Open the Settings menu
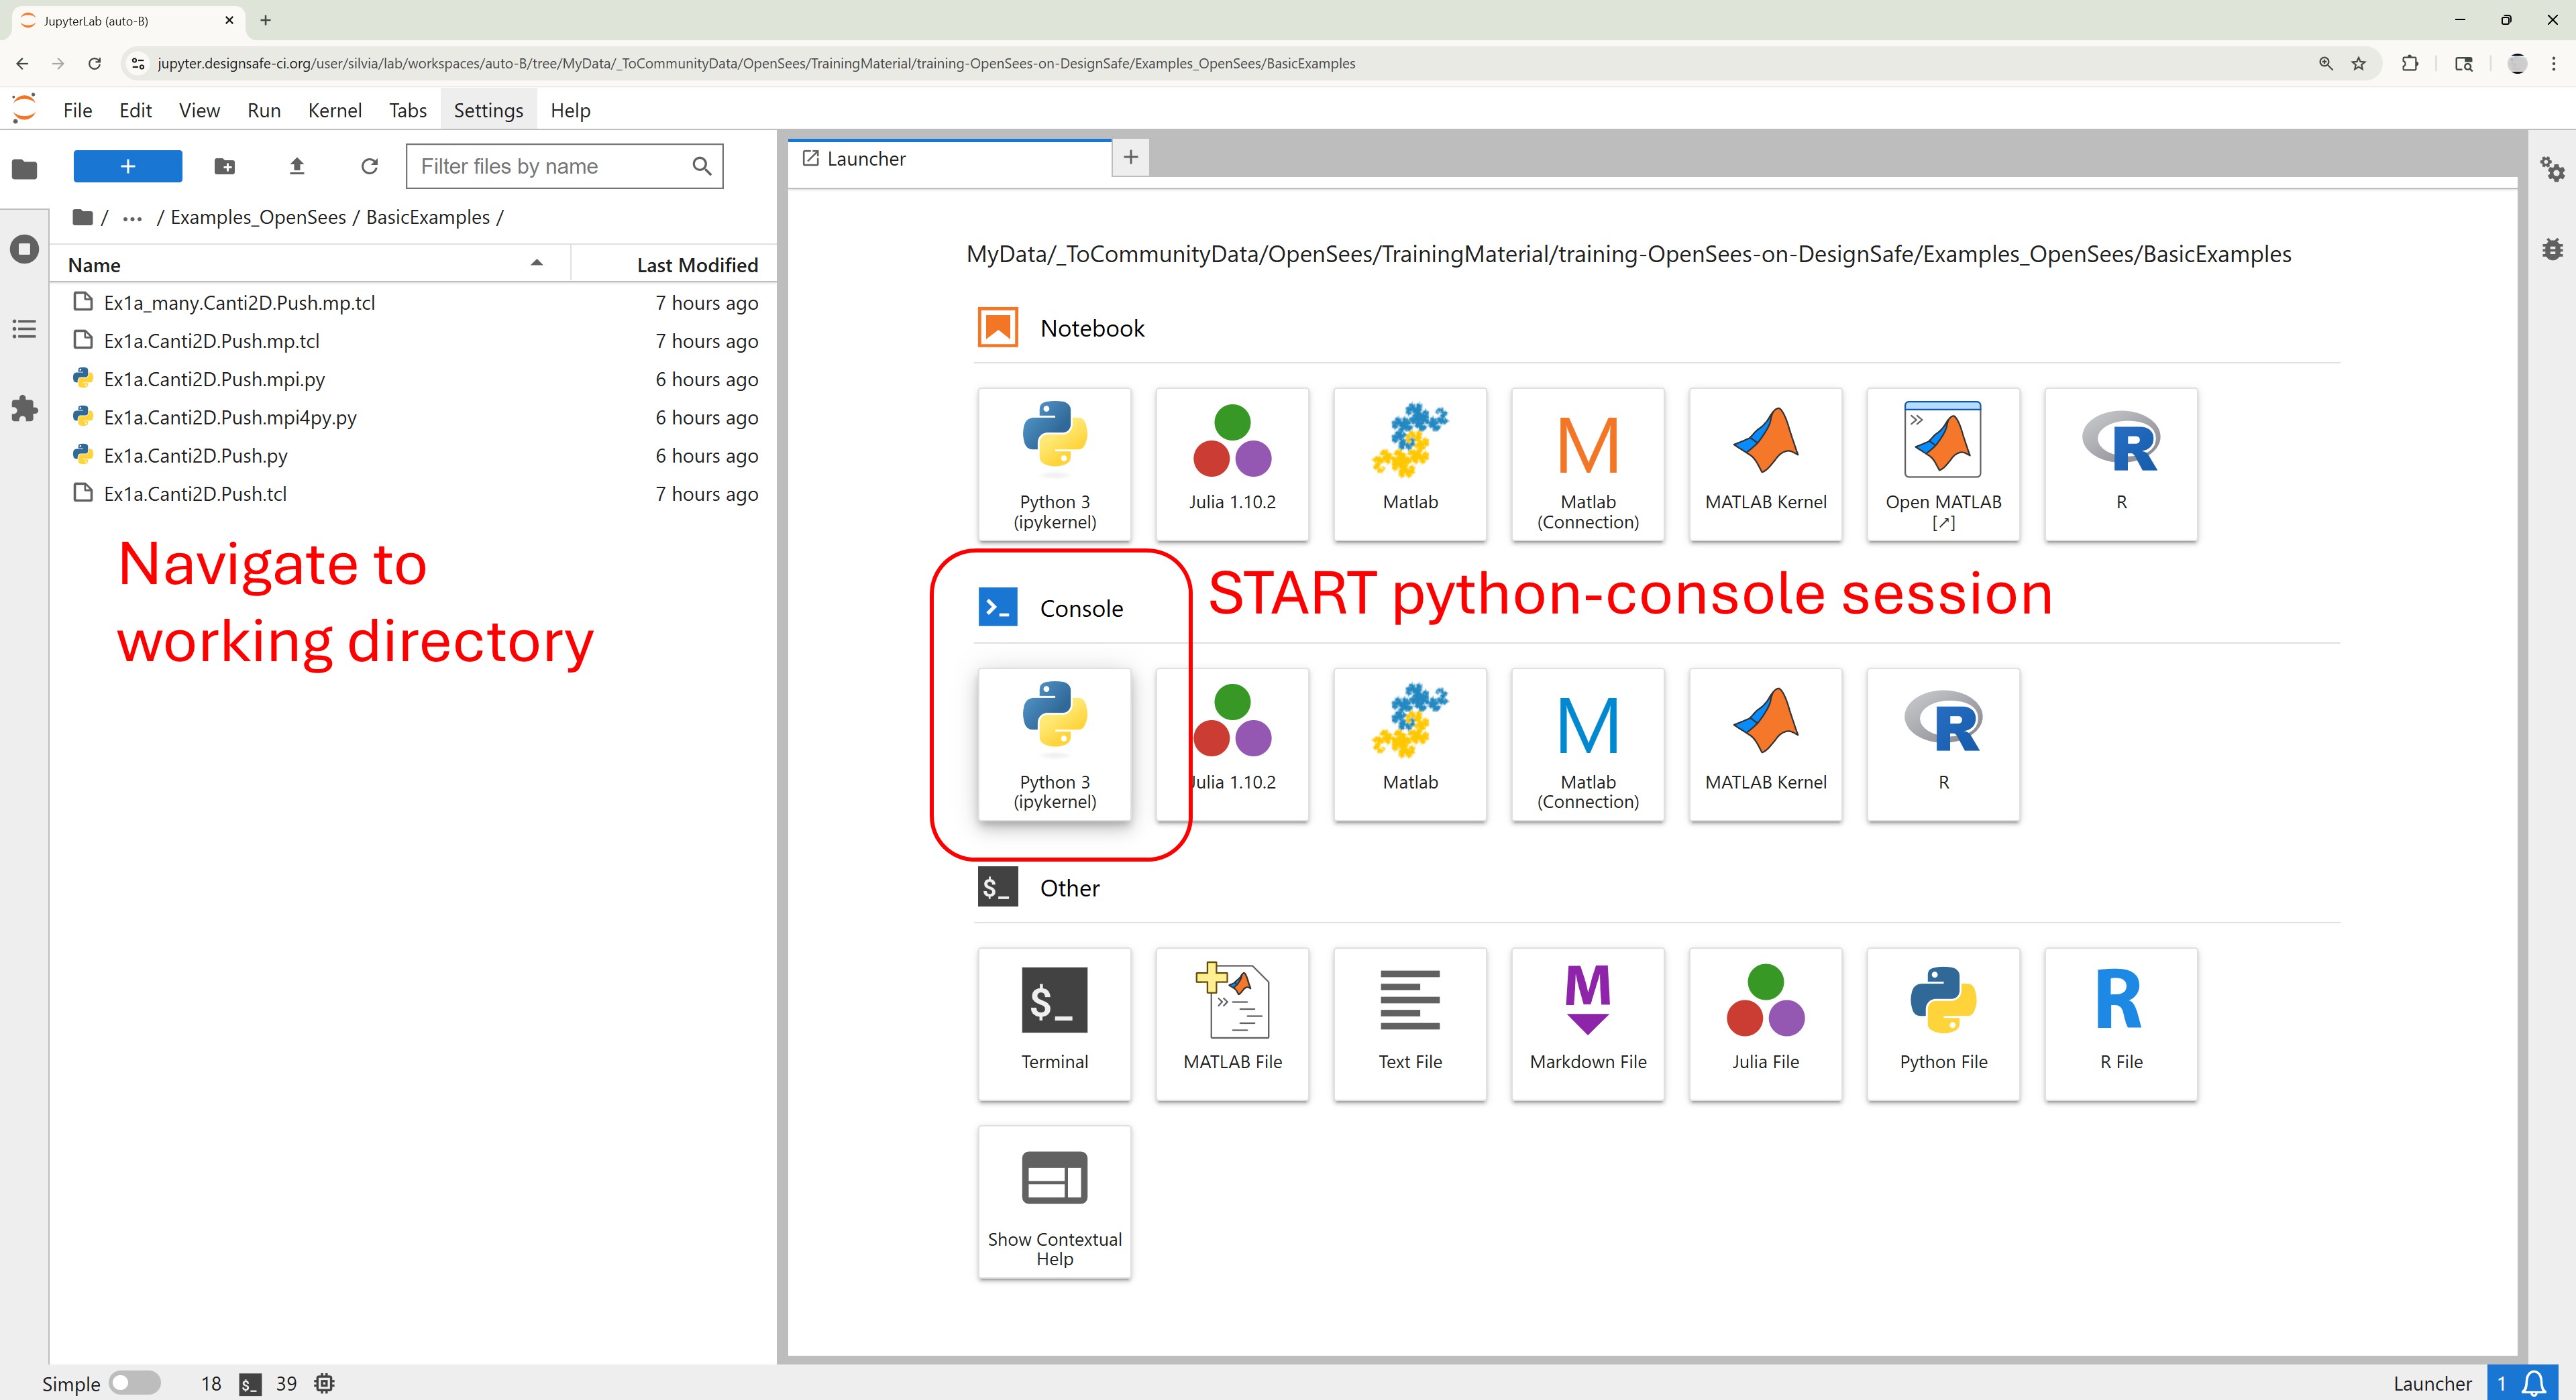2576x1400 pixels. [x=488, y=110]
